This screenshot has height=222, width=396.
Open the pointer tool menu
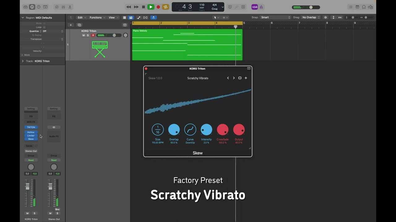216,18
